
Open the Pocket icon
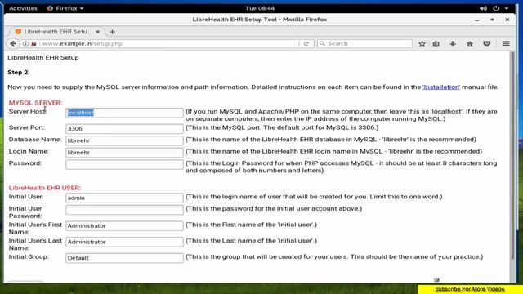(x=487, y=43)
